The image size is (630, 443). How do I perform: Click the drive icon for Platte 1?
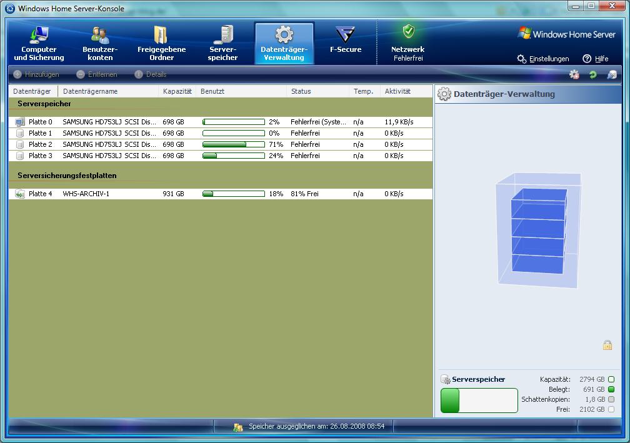point(20,133)
